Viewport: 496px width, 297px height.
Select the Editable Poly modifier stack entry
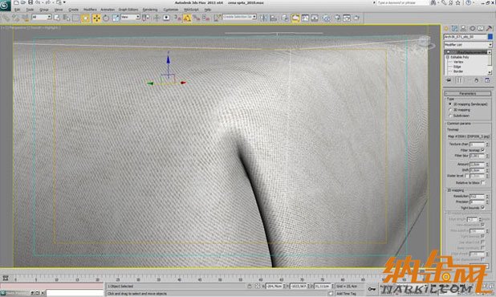coord(460,57)
